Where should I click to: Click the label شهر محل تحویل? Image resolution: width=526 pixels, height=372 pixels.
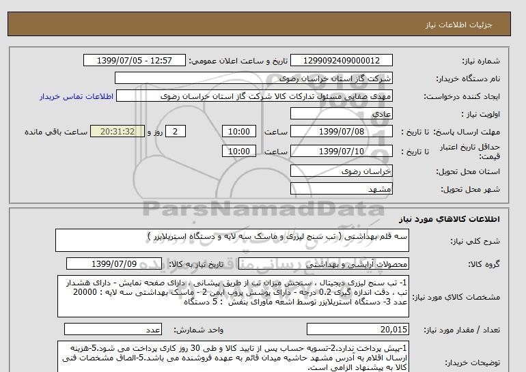[x=470, y=189]
